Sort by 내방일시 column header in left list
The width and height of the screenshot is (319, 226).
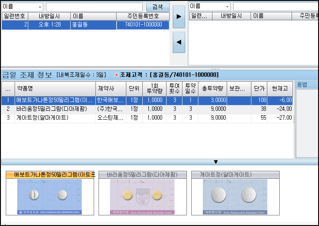(49, 16)
